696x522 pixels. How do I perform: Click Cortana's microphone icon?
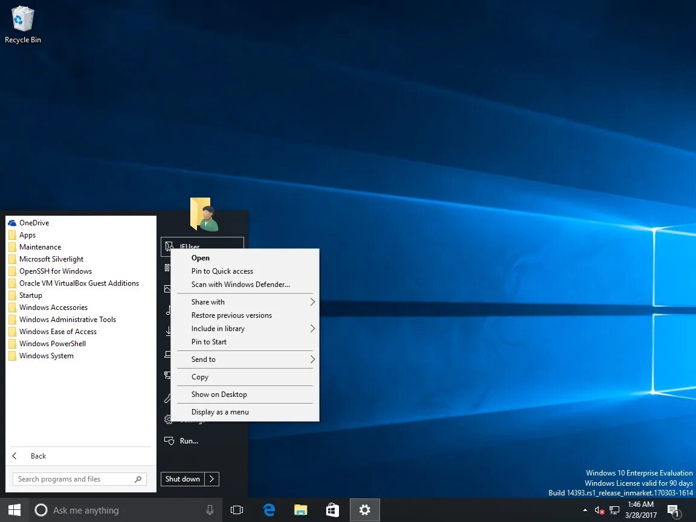tap(210, 510)
